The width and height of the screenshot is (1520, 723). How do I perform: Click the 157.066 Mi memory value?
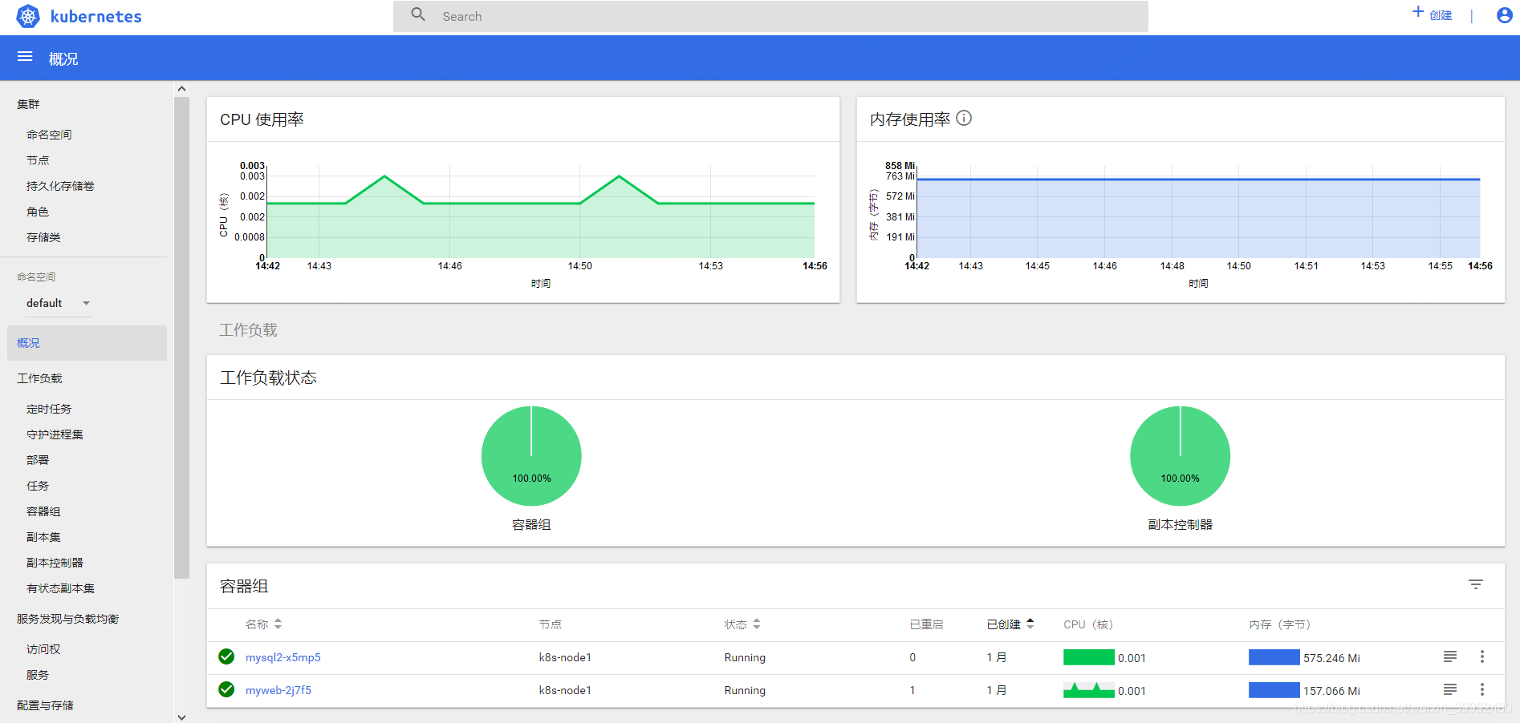click(1331, 691)
